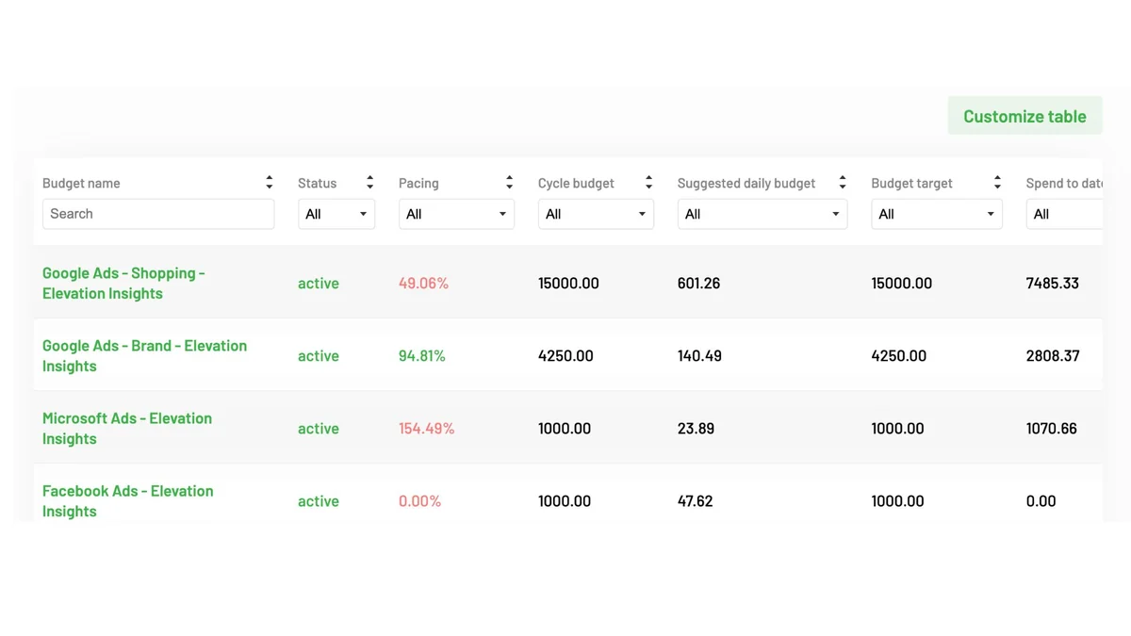The image size is (1131, 636).
Task: Click the Budget target header label
Action: [x=911, y=183]
